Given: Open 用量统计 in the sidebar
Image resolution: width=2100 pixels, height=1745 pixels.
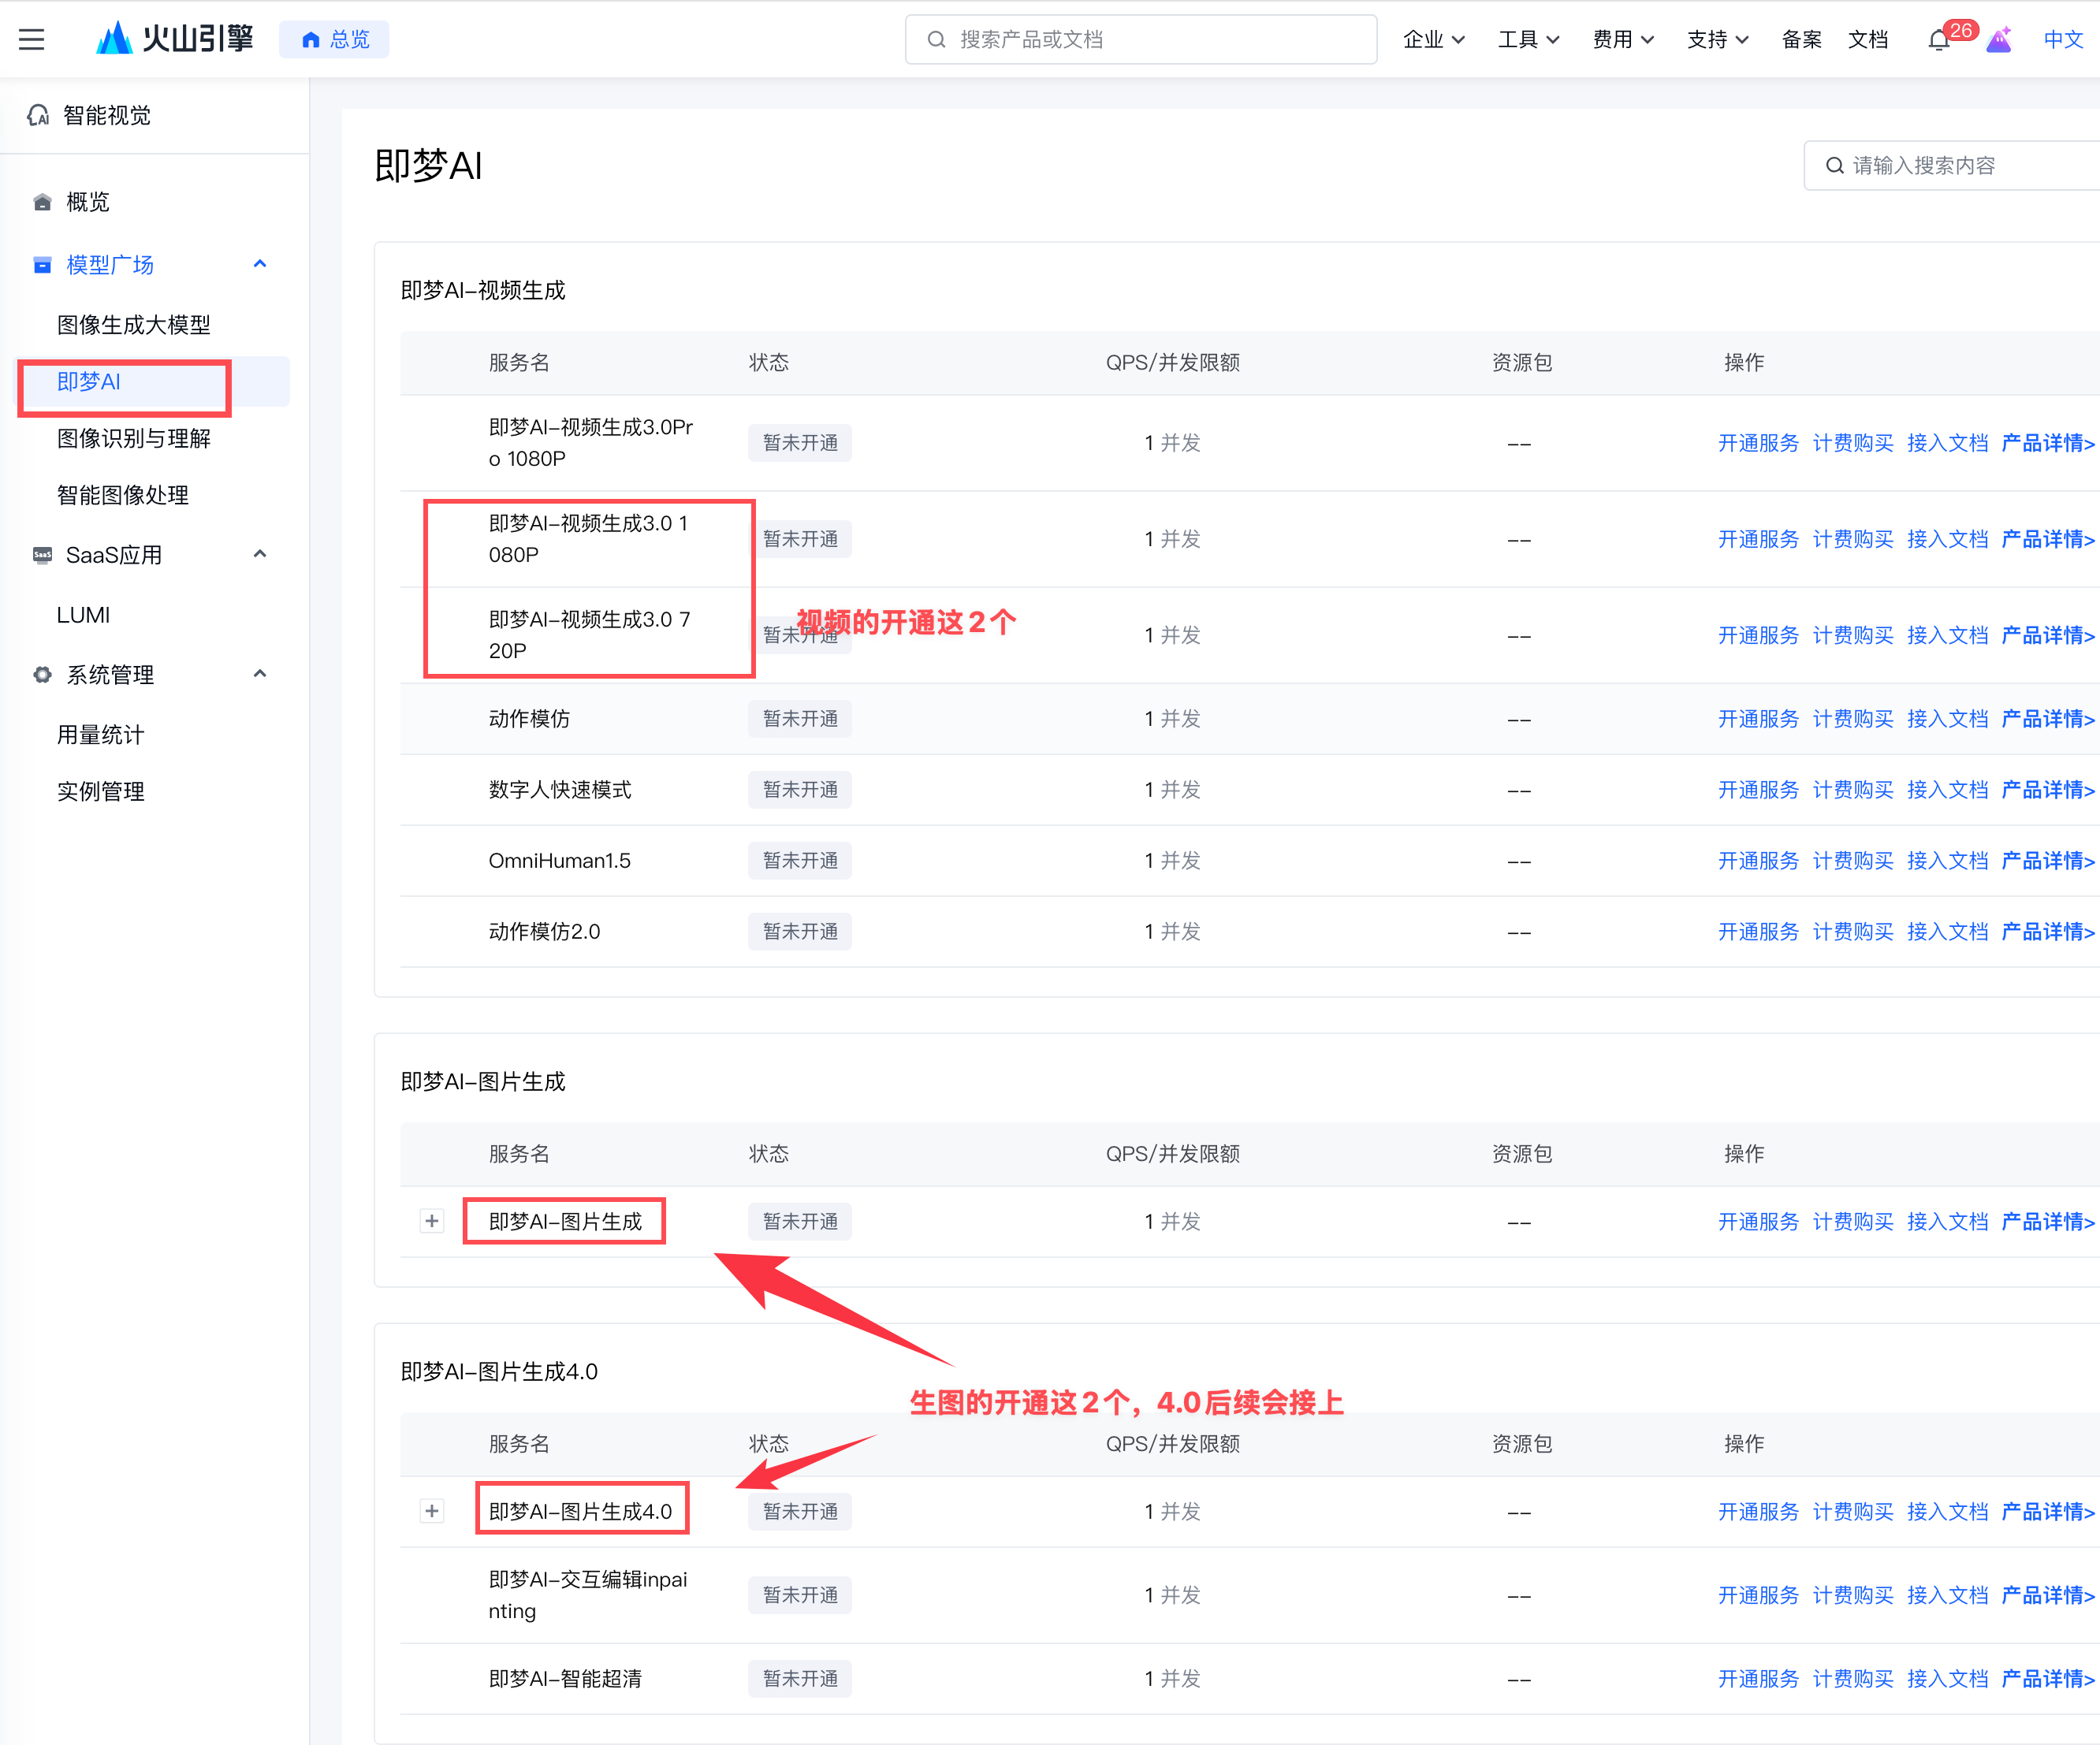Looking at the screenshot, I should pyautogui.click(x=100, y=736).
